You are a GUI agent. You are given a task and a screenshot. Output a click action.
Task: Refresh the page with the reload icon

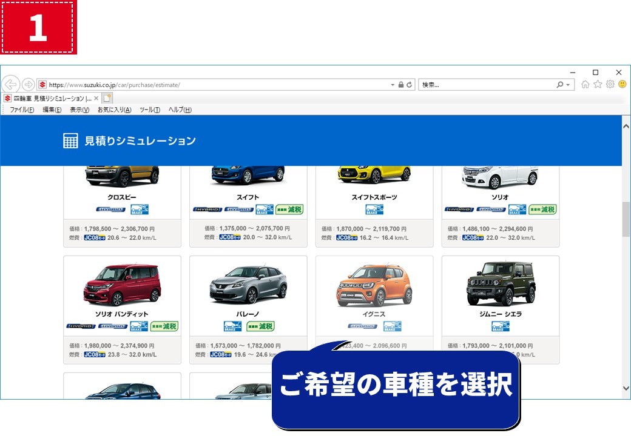click(x=410, y=85)
